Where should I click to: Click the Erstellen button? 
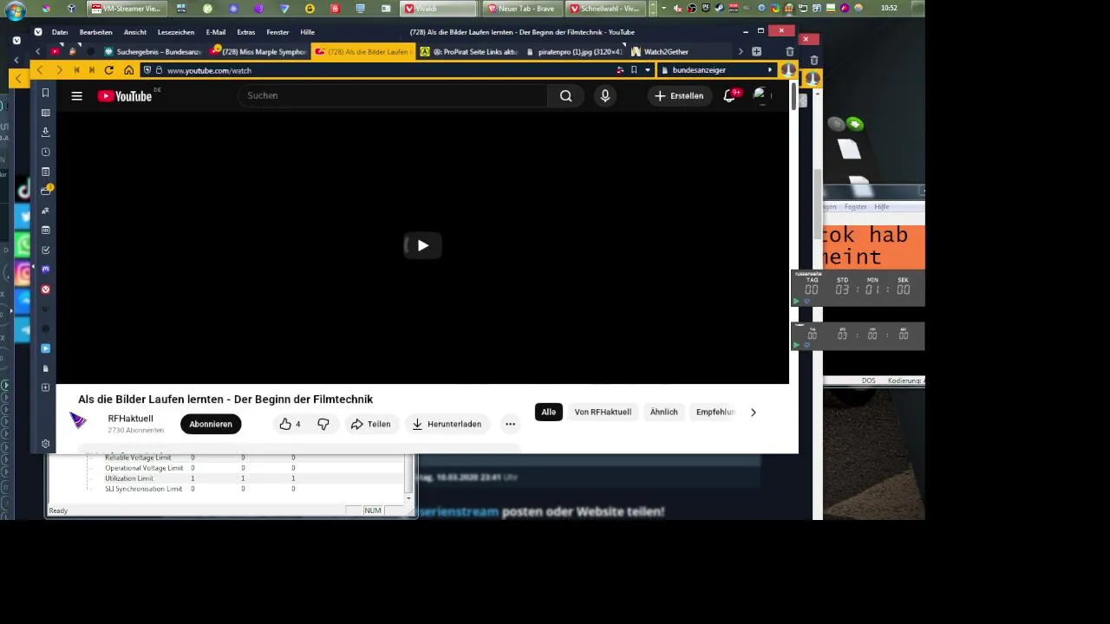[x=679, y=96]
